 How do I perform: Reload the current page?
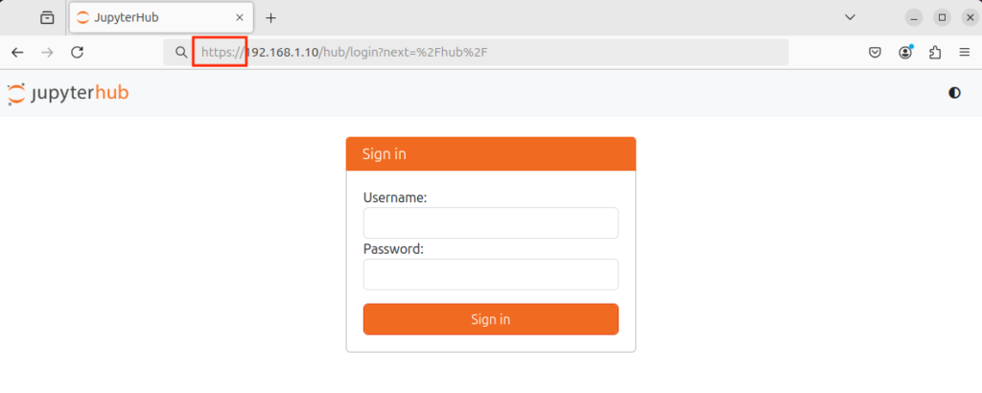point(78,53)
